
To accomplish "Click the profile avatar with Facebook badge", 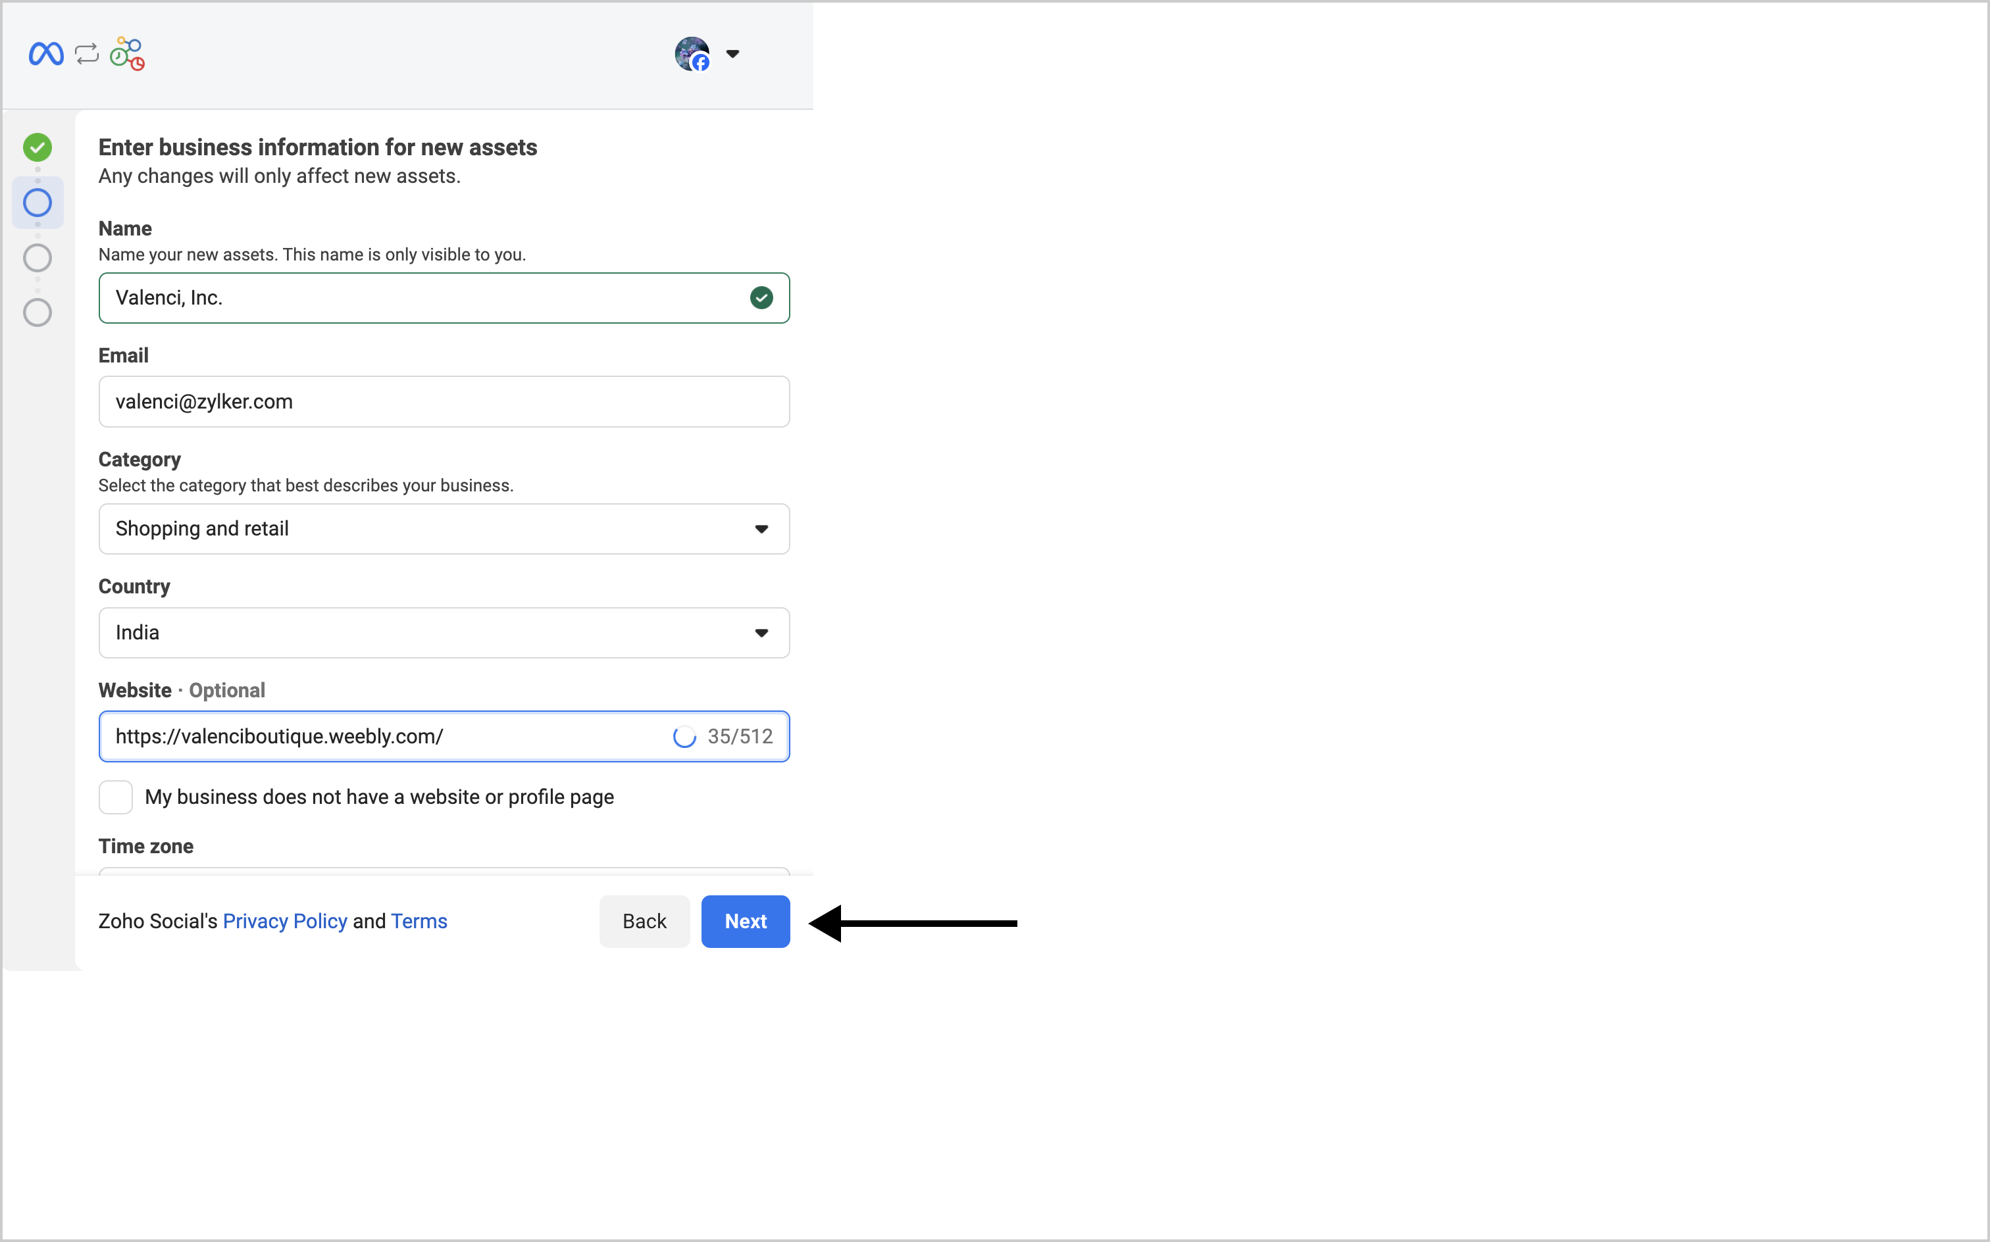I will pos(692,54).
